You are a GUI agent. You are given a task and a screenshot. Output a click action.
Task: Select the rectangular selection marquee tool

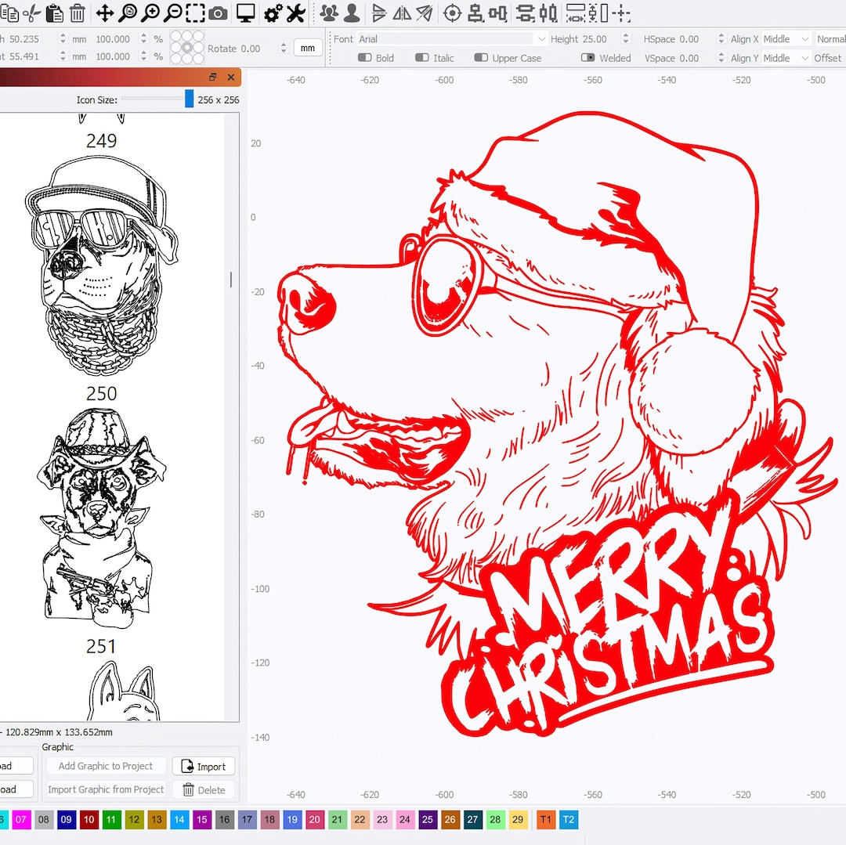click(x=195, y=13)
